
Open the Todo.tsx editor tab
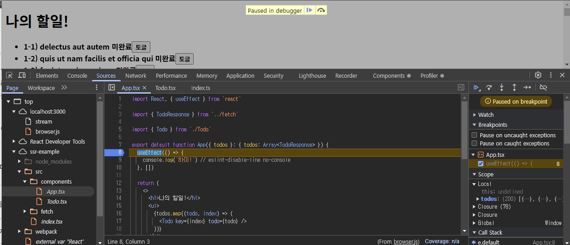[165, 88]
